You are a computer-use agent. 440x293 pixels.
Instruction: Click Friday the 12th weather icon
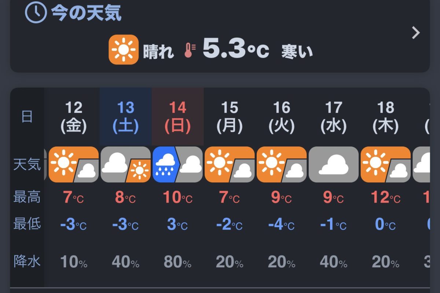pyautogui.click(x=73, y=164)
